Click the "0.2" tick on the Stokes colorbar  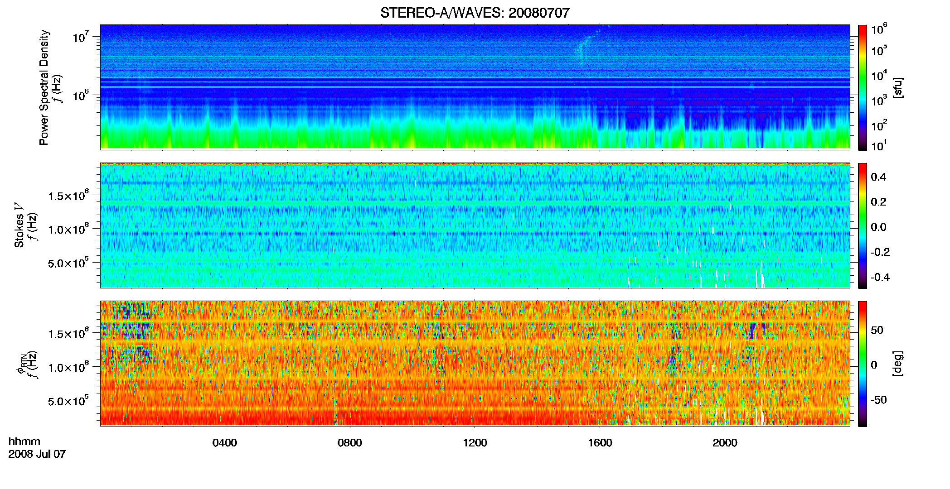tap(878, 202)
